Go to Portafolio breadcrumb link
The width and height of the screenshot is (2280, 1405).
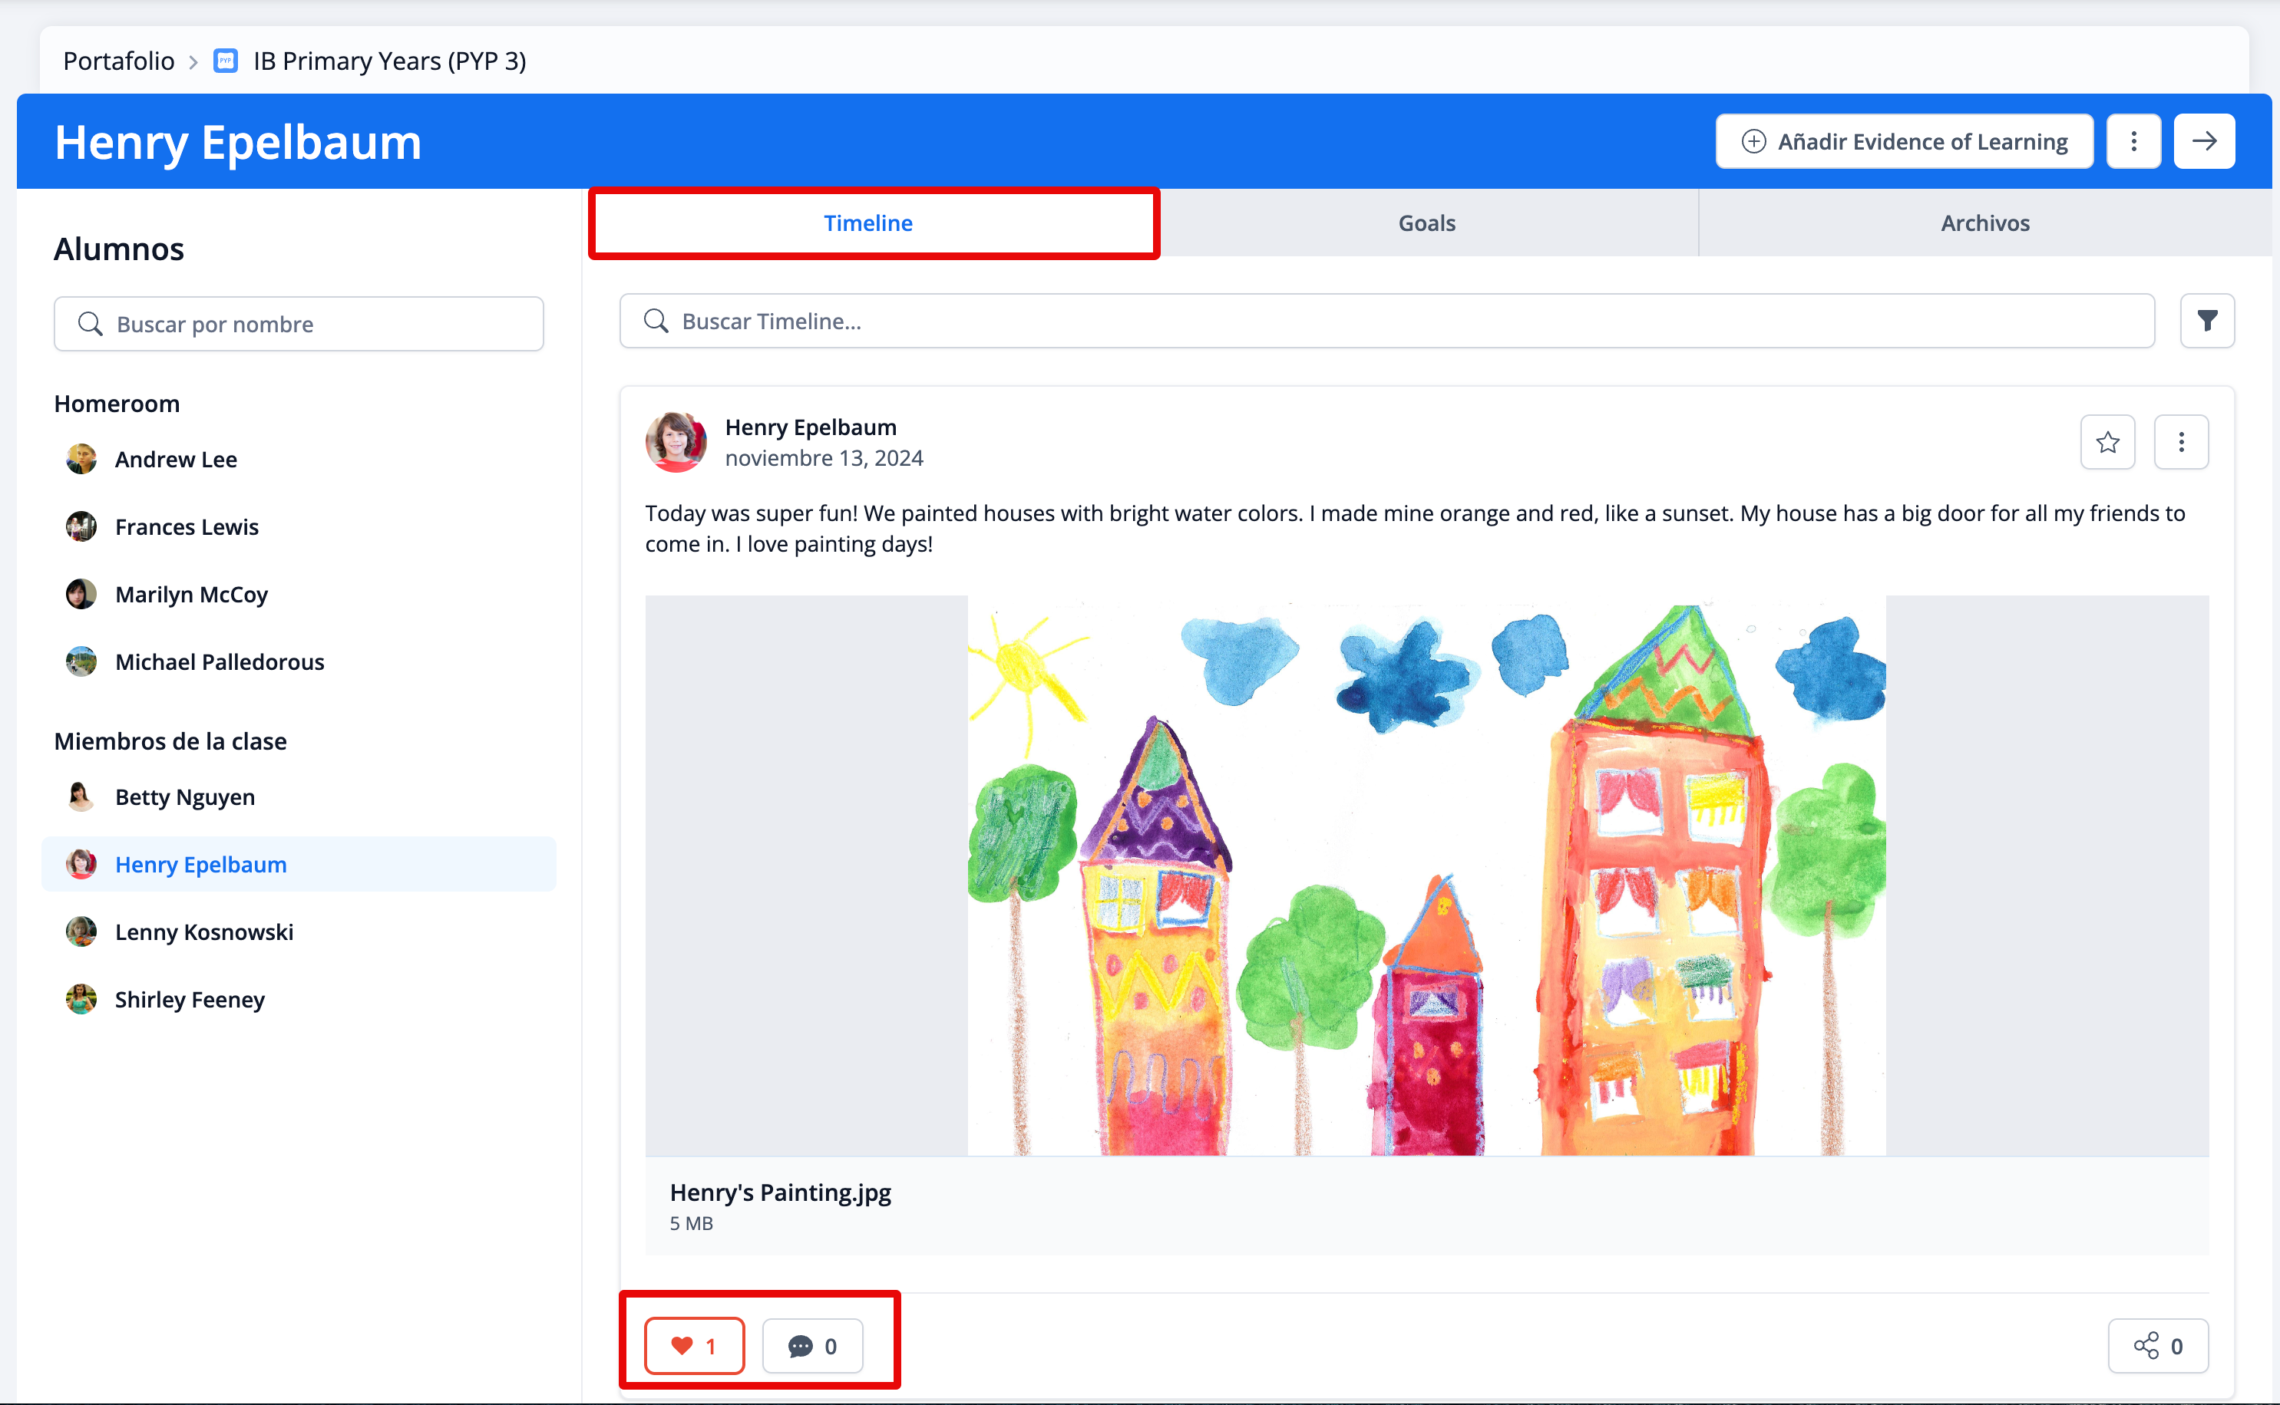tap(119, 61)
